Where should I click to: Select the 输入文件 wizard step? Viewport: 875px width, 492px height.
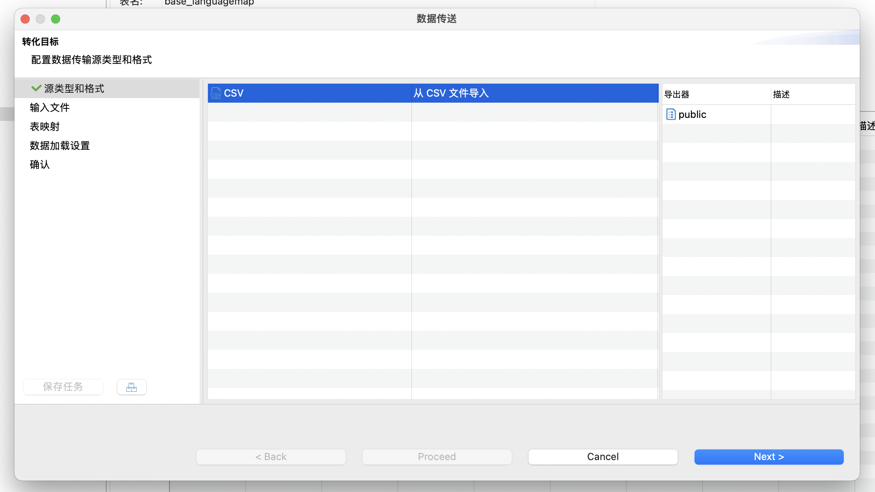coord(49,108)
